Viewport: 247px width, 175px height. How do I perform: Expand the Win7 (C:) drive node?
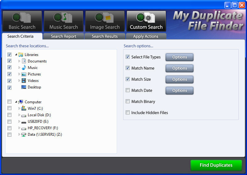(19, 108)
